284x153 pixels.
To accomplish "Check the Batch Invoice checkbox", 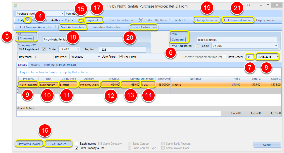I will (x=77, y=144).
